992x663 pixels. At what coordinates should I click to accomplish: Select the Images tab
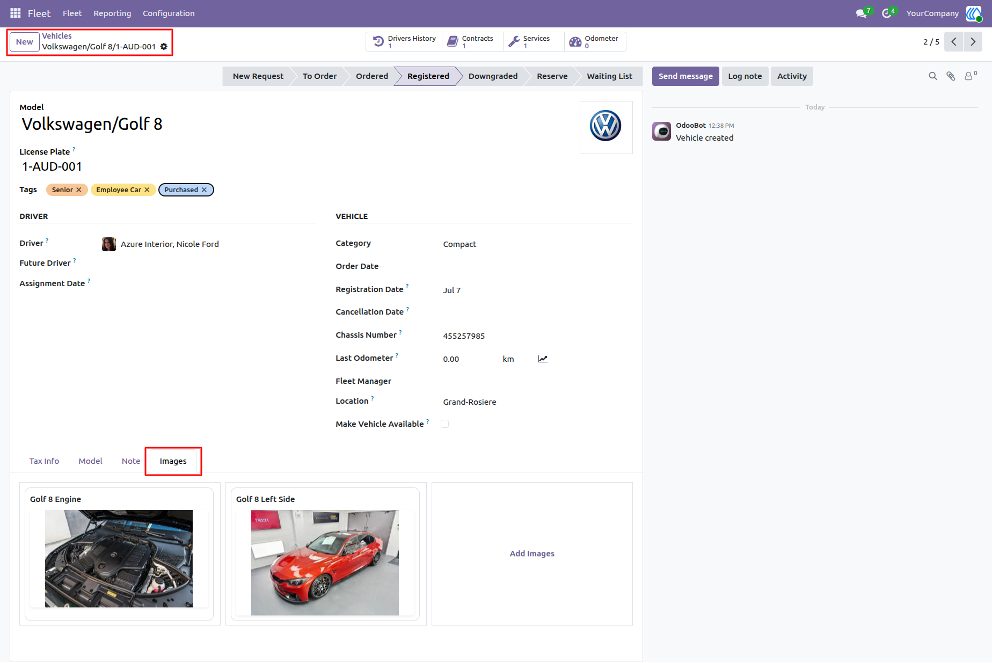click(173, 461)
